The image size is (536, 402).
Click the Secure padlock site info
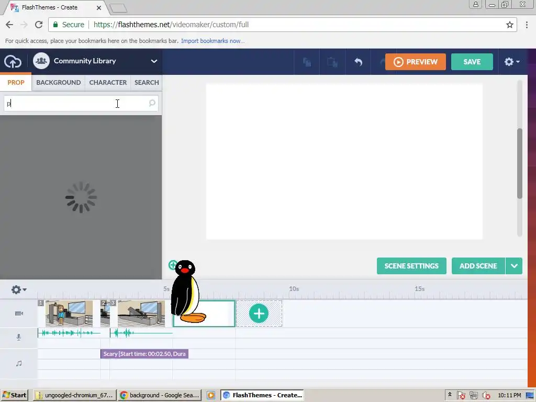click(x=69, y=25)
